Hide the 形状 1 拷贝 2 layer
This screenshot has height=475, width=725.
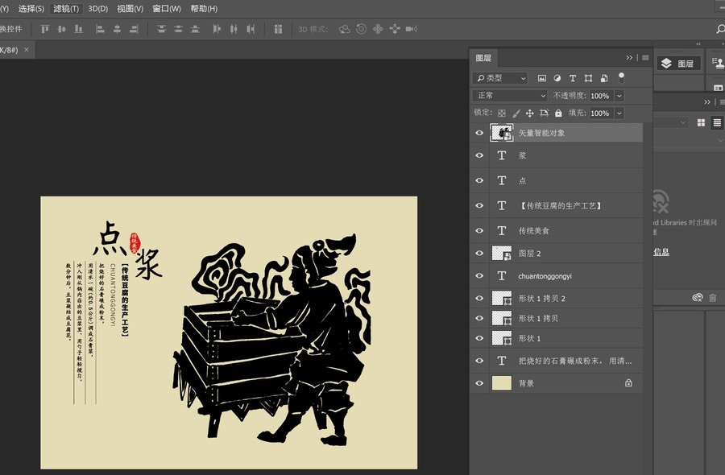pos(479,299)
